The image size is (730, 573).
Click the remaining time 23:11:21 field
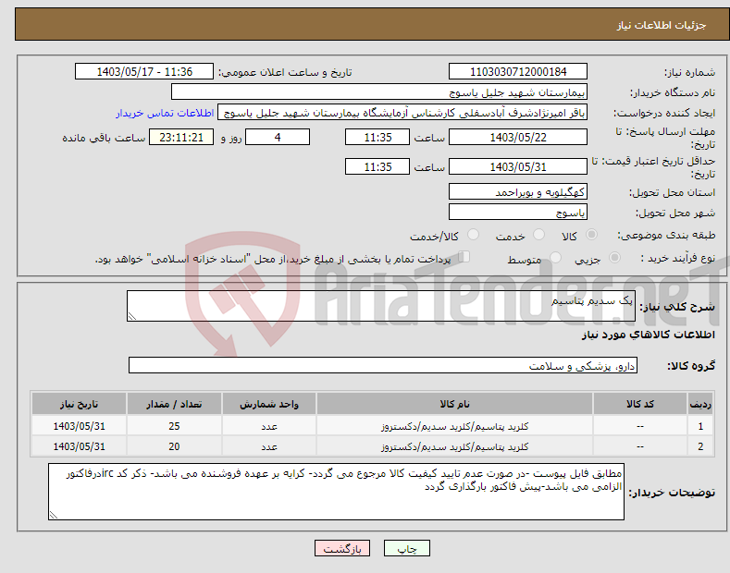click(181, 137)
